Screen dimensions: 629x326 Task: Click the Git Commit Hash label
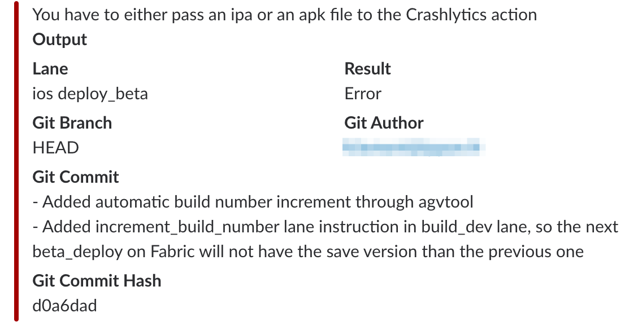coord(97,281)
